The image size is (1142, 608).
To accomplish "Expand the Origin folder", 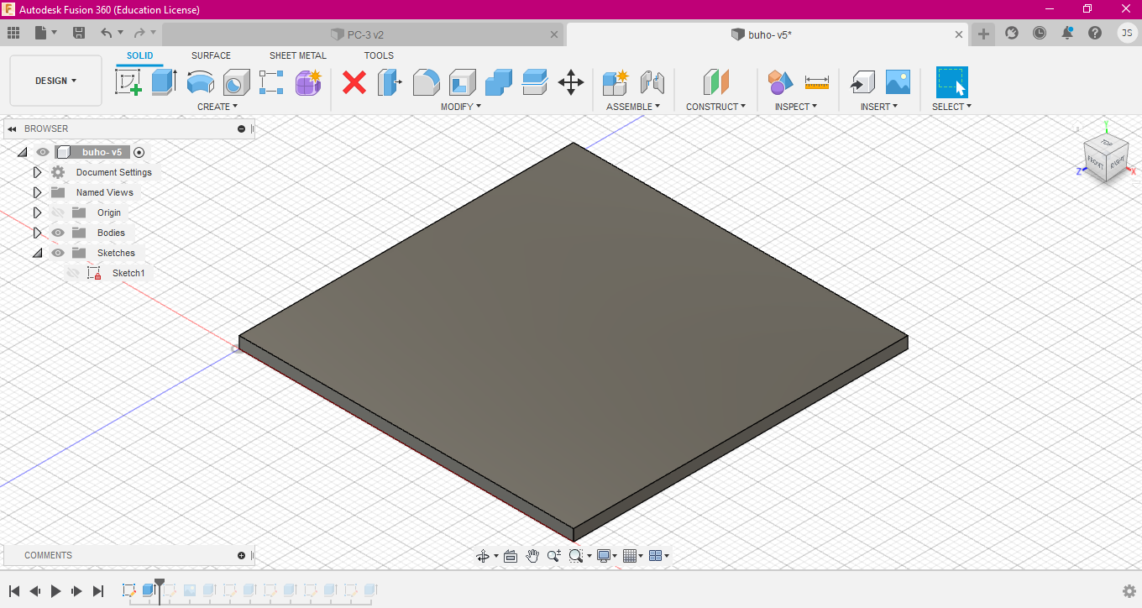I will [x=37, y=212].
